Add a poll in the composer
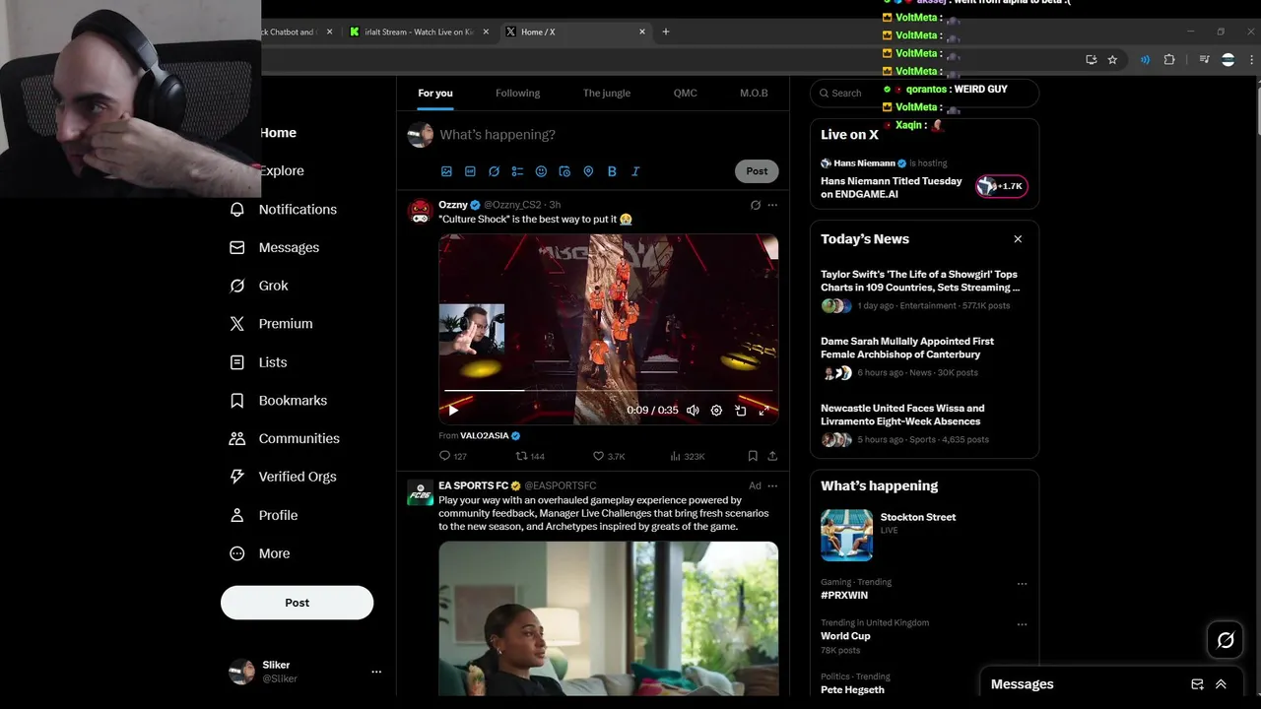The height and width of the screenshot is (709, 1261). point(517,171)
